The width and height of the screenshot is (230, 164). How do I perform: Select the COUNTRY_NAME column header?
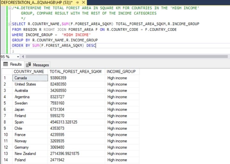(30, 71)
